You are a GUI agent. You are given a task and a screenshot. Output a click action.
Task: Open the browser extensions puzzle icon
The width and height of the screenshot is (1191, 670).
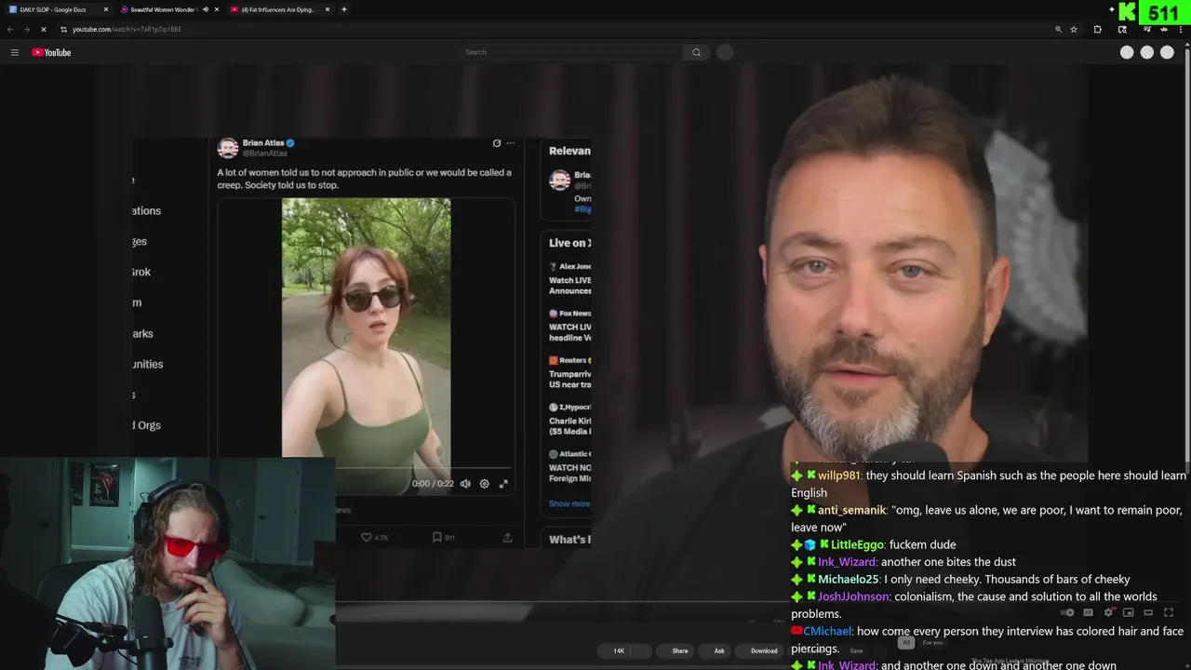tap(1097, 29)
